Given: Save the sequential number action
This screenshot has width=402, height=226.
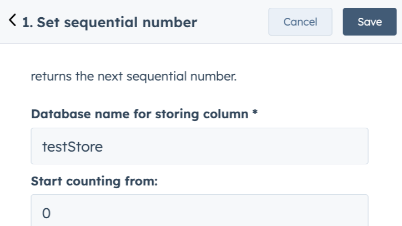Looking at the screenshot, I should (x=369, y=22).
